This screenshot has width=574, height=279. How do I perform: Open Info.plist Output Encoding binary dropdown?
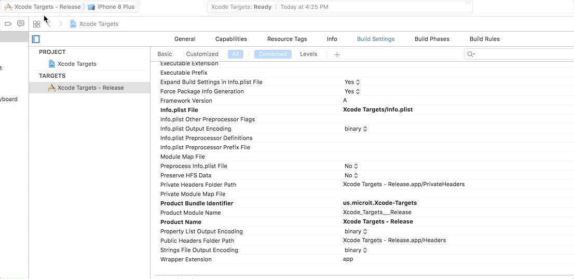click(356, 129)
